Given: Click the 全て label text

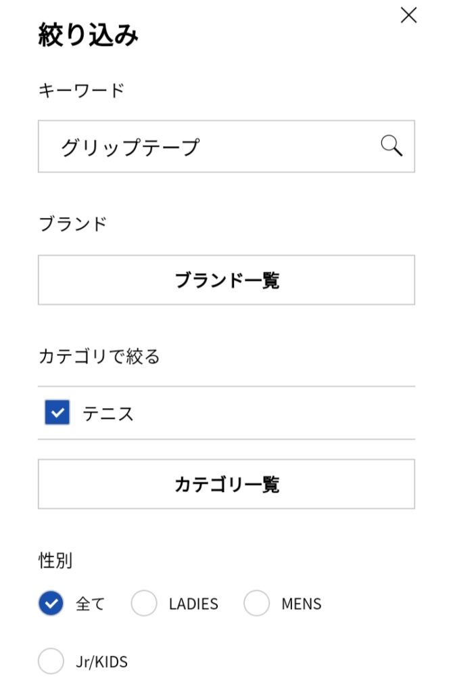Looking at the screenshot, I should tap(90, 604).
